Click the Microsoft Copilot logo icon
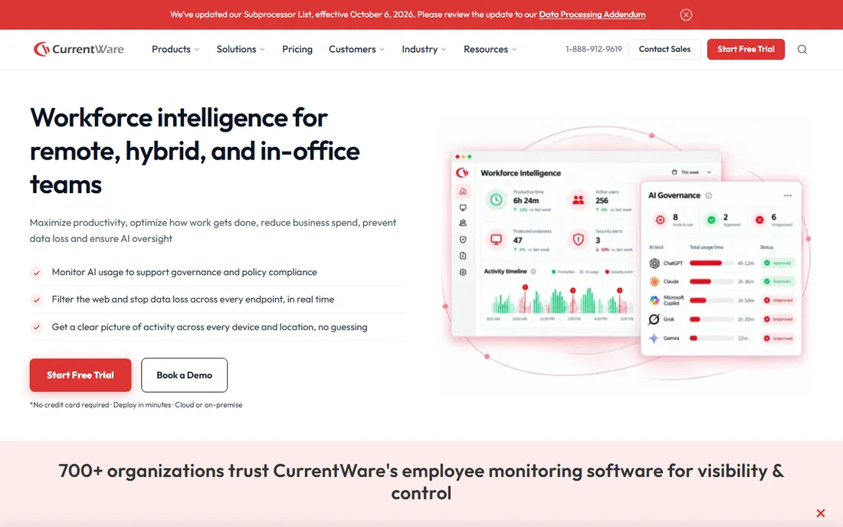 click(x=654, y=300)
